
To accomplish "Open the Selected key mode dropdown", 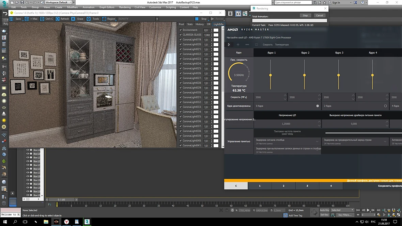I will tap(342, 210).
